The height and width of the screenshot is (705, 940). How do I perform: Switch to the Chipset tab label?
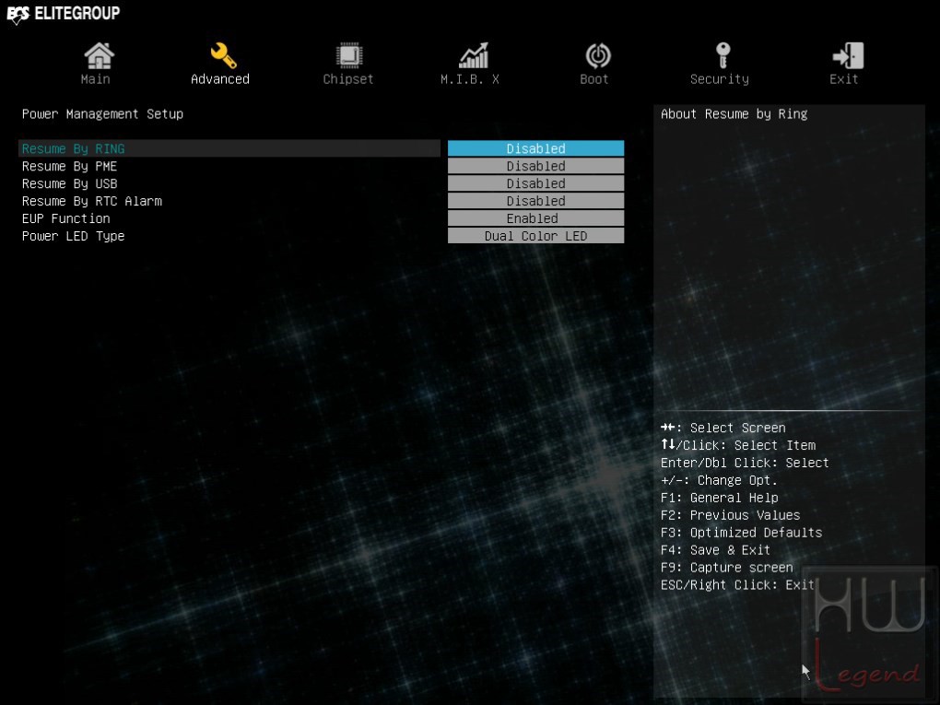click(348, 79)
